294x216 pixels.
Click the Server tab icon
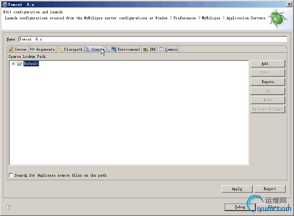click(x=11, y=49)
